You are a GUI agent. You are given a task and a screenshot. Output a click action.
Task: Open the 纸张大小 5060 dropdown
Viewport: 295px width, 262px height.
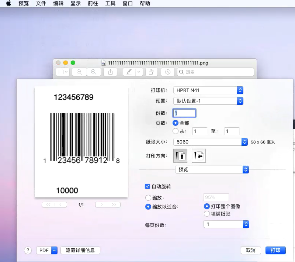point(210,142)
